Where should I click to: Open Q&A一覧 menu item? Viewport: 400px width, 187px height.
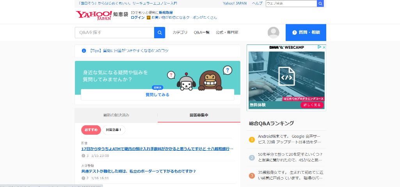coord(201,32)
